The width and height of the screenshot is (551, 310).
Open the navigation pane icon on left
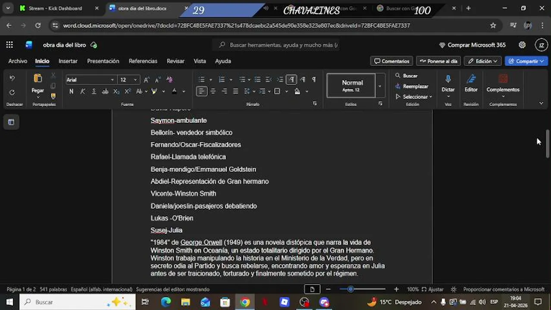point(11,122)
